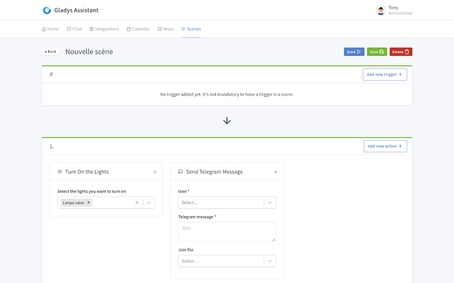
Task: Close the Turn On the Lights action card
Action: (x=155, y=172)
